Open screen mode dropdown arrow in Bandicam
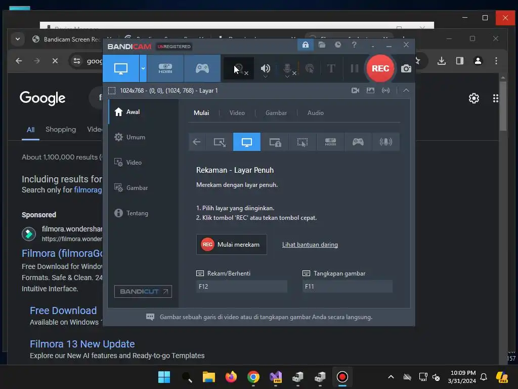Screen dimensions: 518x389 click(x=143, y=68)
